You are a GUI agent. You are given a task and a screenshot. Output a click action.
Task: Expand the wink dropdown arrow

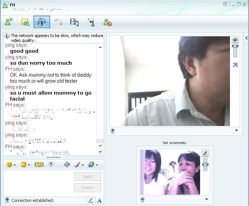(x=29, y=165)
